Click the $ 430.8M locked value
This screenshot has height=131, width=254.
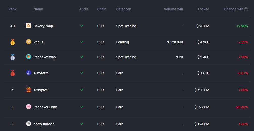pos(202,90)
